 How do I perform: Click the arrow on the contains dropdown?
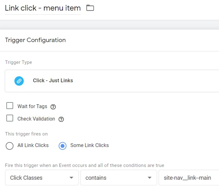(x=150, y=178)
